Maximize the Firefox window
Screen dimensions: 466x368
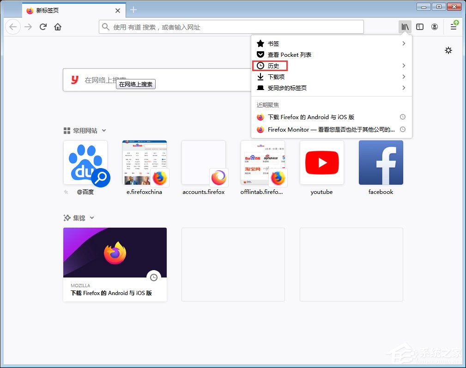click(439, 6)
